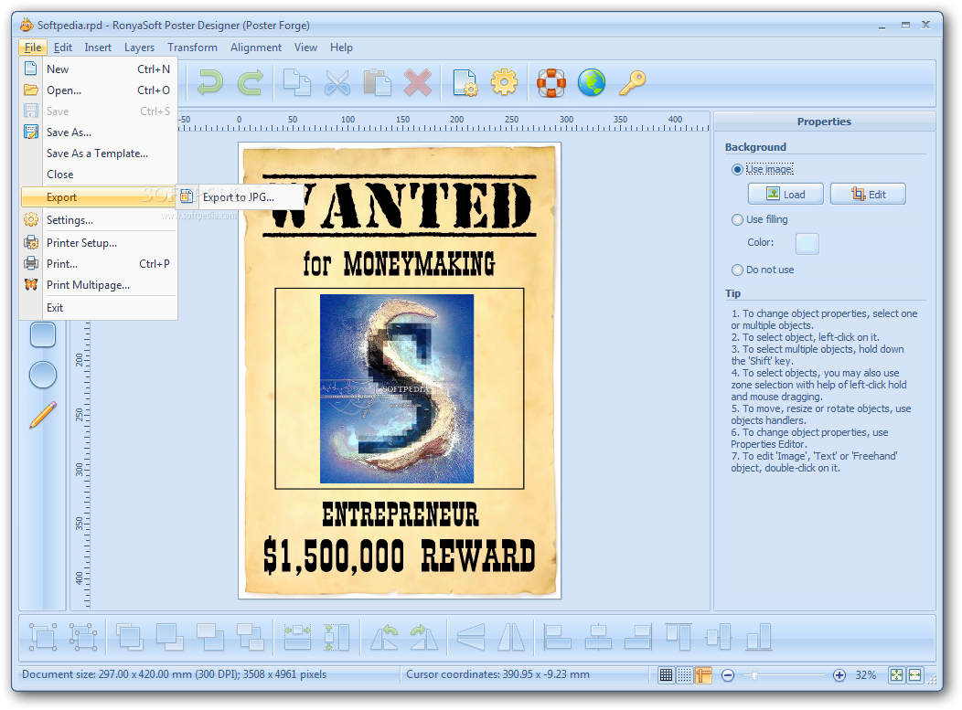Click the Rotate right icon
The width and height of the screenshot is (962, 710).
click(424, 636)
